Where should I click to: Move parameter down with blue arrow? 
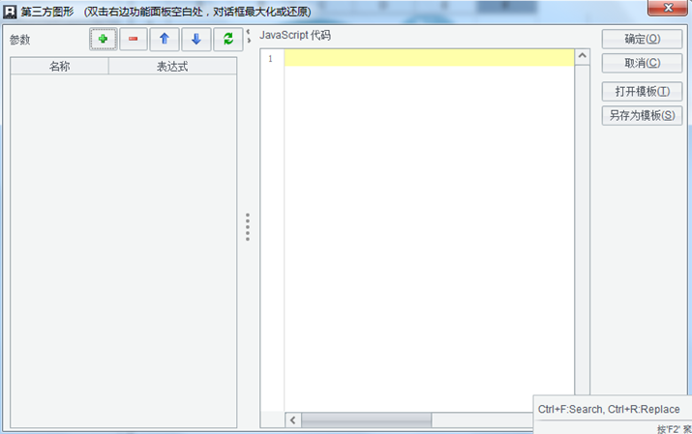pos(196,40)
